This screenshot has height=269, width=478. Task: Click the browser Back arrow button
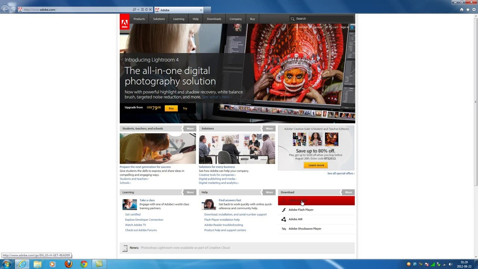point(5,9)
